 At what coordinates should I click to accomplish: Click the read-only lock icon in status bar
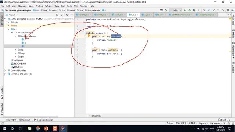[x=224, y=124]
